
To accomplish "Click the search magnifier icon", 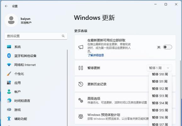I will pos(63,36).
